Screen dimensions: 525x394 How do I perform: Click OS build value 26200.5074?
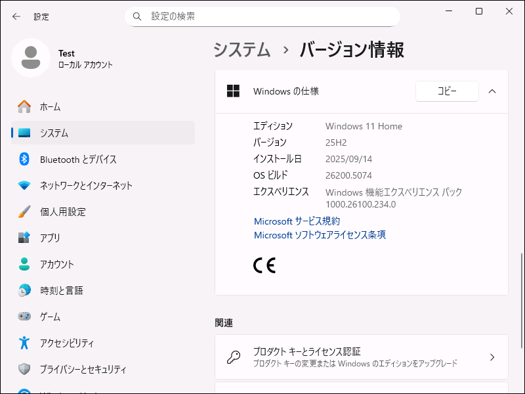point(348,175)
